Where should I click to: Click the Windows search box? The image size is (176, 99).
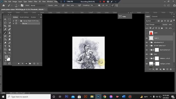[29, 97]
